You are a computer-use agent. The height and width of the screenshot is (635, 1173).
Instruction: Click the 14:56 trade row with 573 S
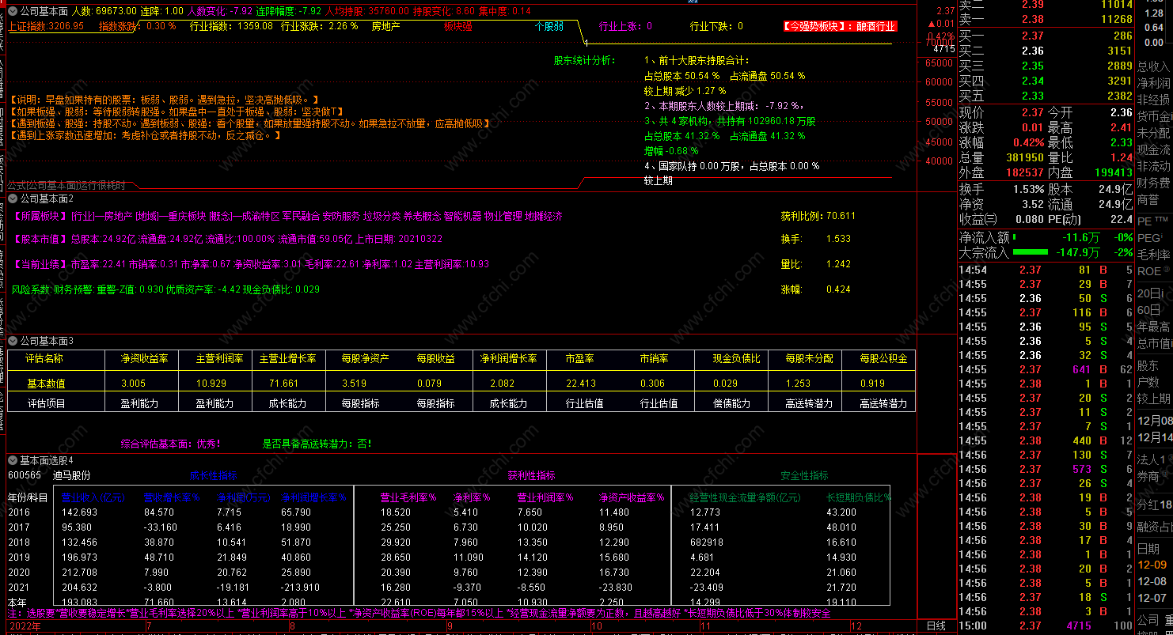1046,469
